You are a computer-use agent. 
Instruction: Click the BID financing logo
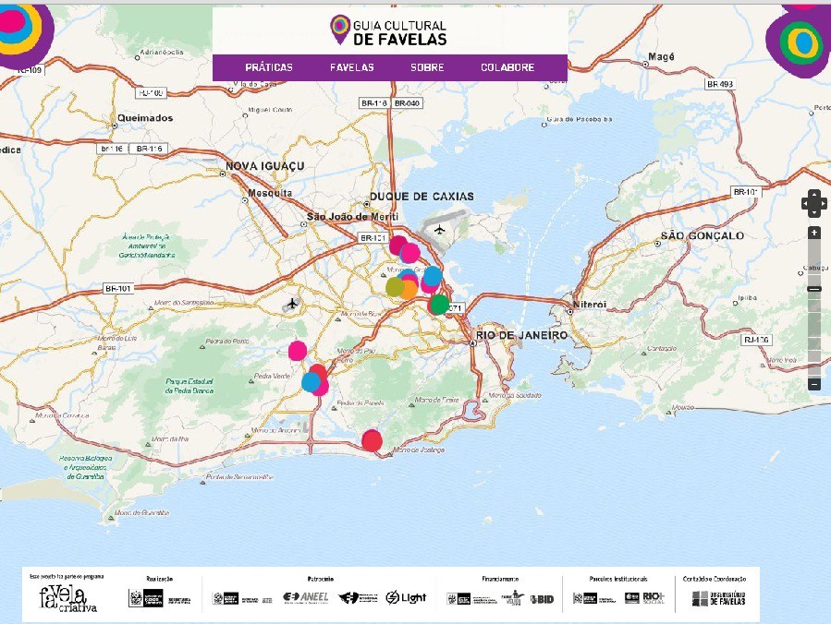542,599
